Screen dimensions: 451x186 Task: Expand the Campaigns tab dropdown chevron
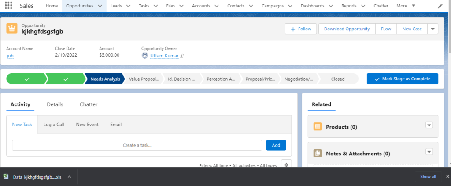tap(290, 6)
